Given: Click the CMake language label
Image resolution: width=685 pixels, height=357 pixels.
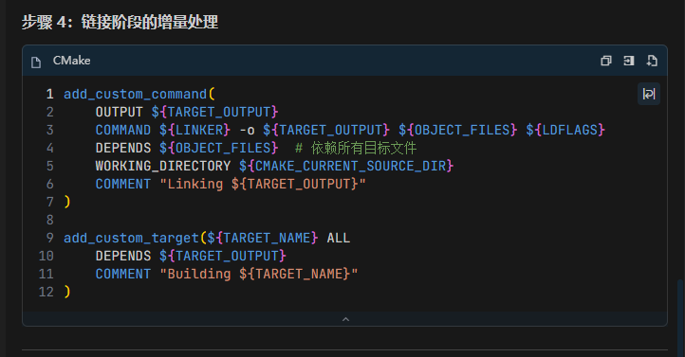Looking at the screenshot, I should click(x=72, y=61).
